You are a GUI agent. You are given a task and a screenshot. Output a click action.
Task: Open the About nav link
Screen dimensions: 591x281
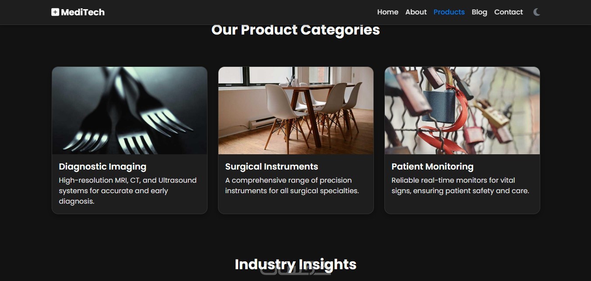click(415, 12)
